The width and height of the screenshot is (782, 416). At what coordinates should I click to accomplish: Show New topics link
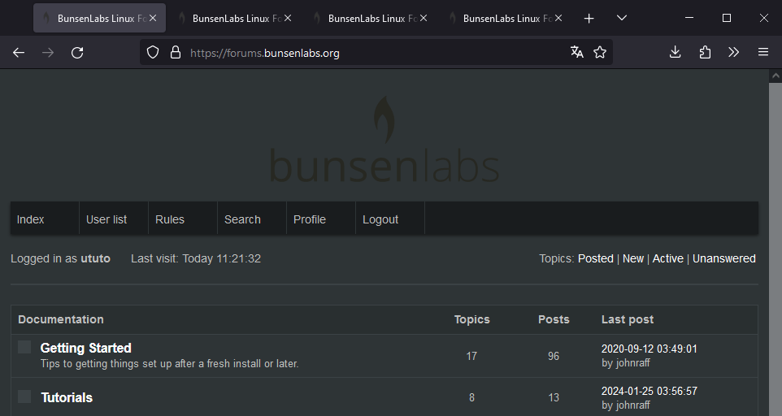coord(633,258)
